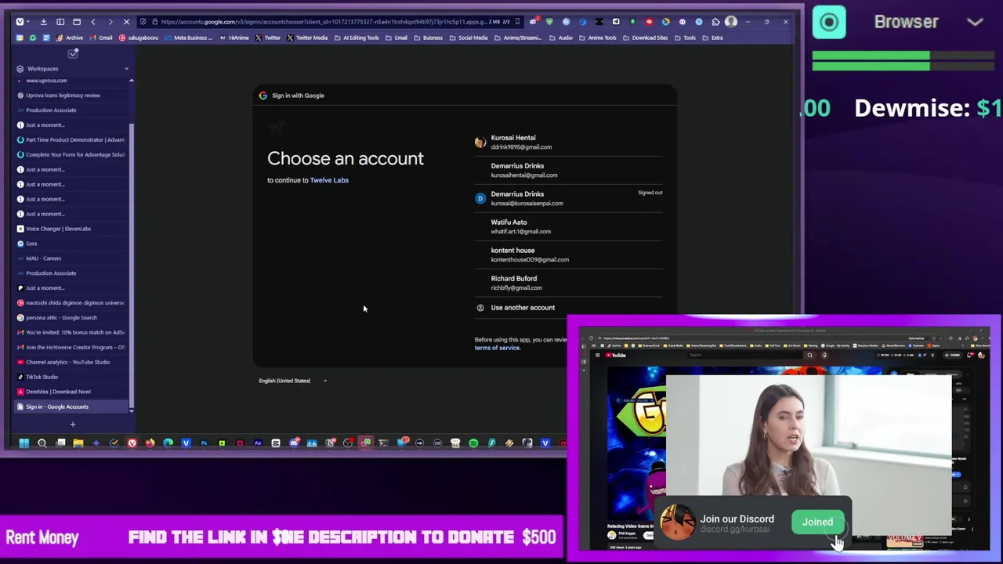
Task: Open Microsoft Edge from the taskbar
Action: click(168, 443)
